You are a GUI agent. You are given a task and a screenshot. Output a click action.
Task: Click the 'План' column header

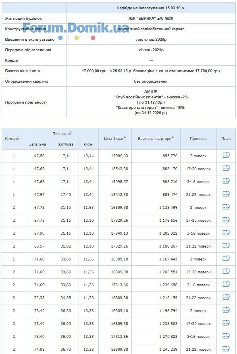pos(226,139)
